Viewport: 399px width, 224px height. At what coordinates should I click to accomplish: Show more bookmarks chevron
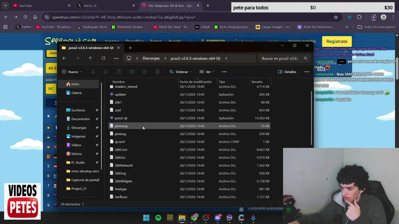click(347, 27)
